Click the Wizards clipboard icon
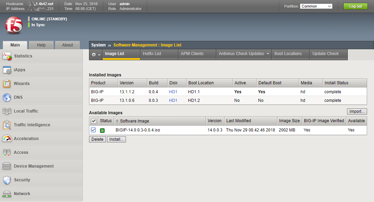 7,84
